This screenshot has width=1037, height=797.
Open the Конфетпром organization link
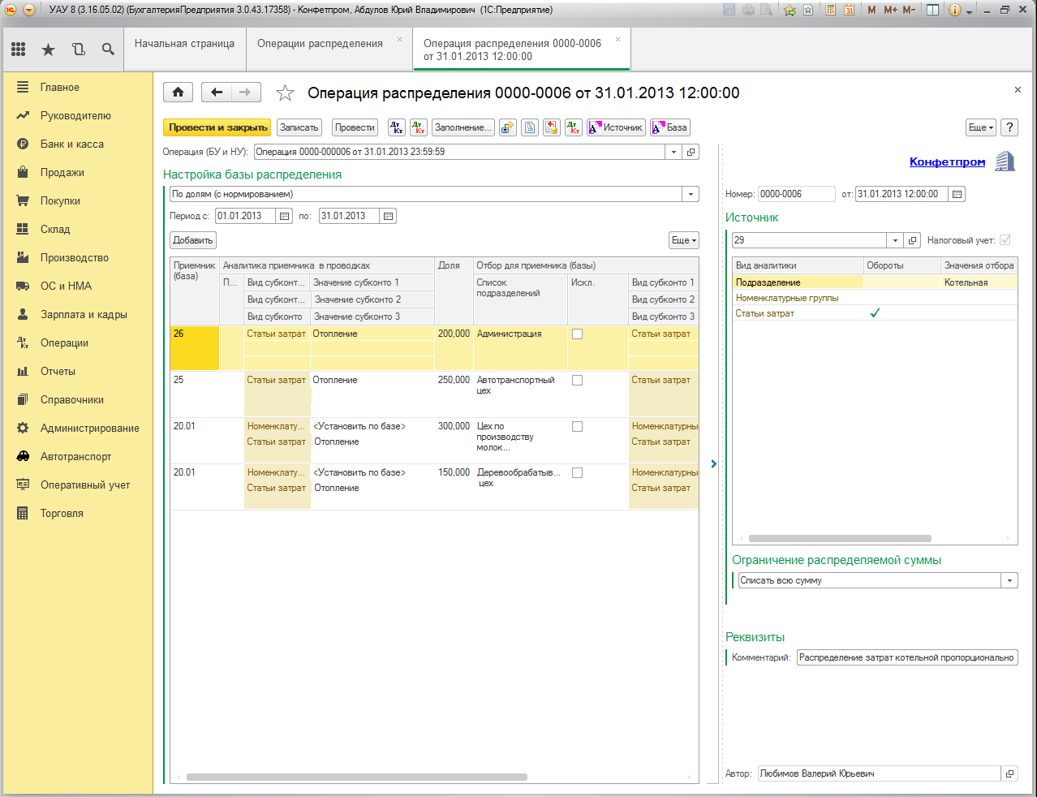tap(947, 162)
